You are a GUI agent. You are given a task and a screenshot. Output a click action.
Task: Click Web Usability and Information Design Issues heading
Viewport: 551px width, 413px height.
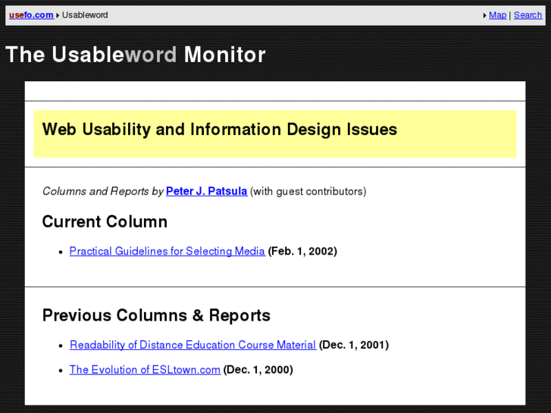click(220, 129)
